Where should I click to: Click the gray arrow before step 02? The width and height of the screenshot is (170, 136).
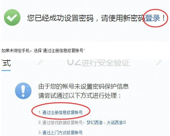coord(40,62)
